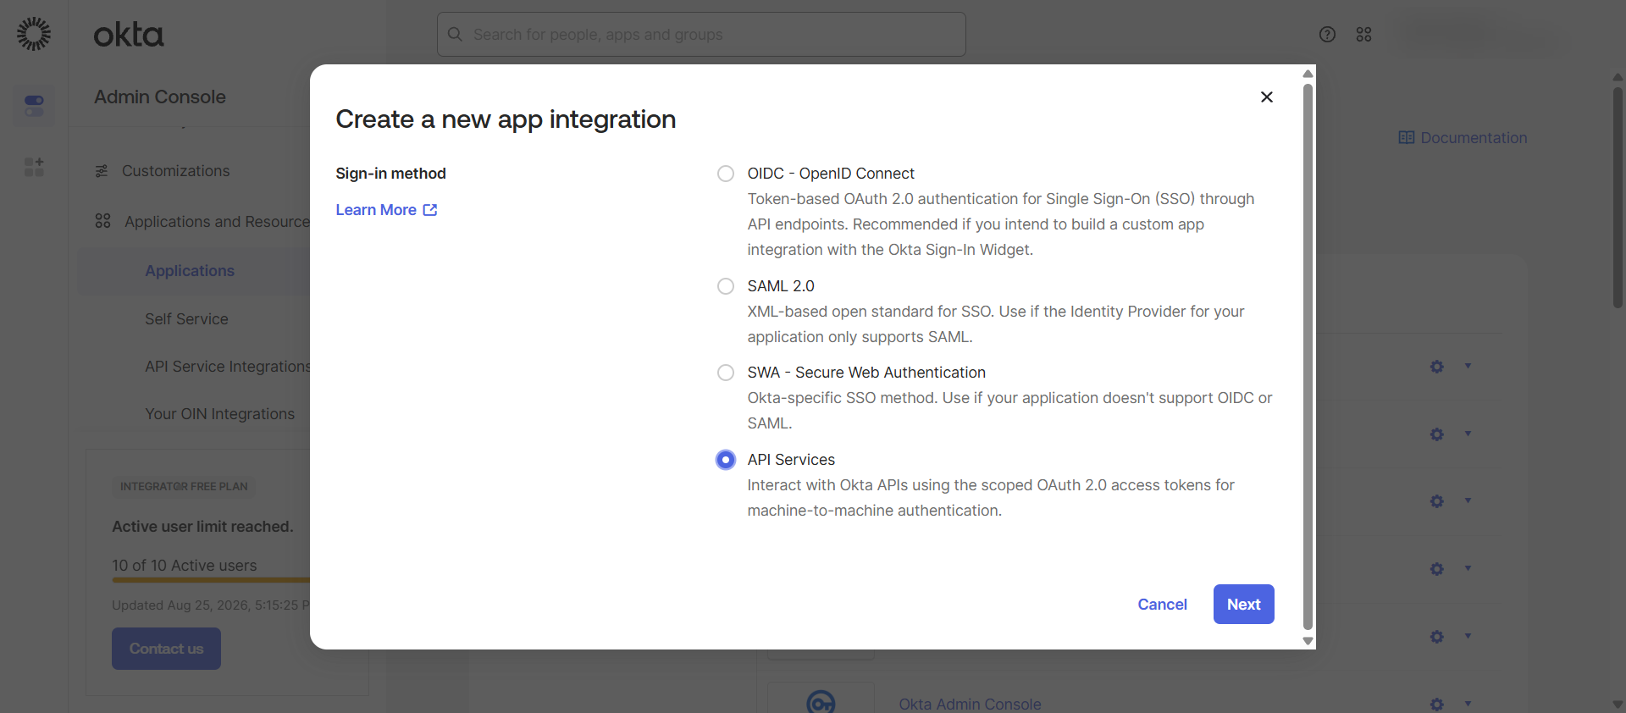Click the Next button

pos(1243,605)
